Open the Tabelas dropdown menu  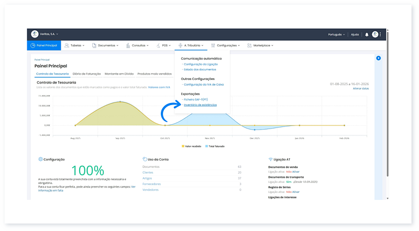pos(76,45)
